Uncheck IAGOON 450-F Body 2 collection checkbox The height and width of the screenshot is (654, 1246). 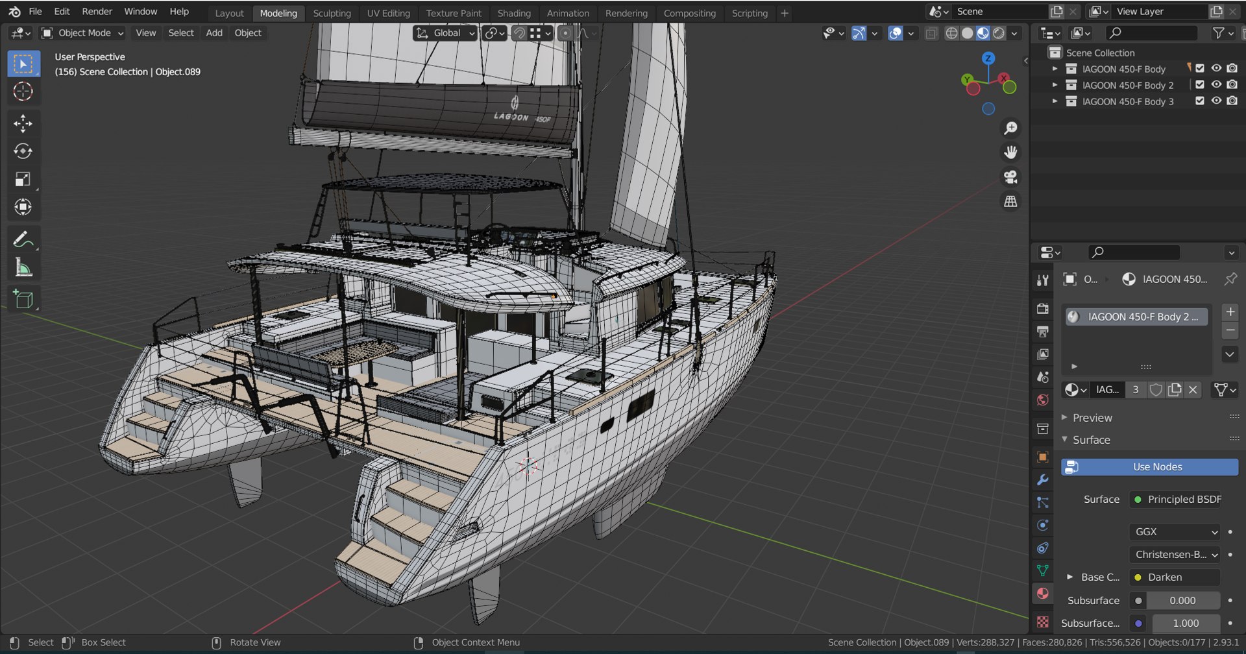pos(1200,84)
